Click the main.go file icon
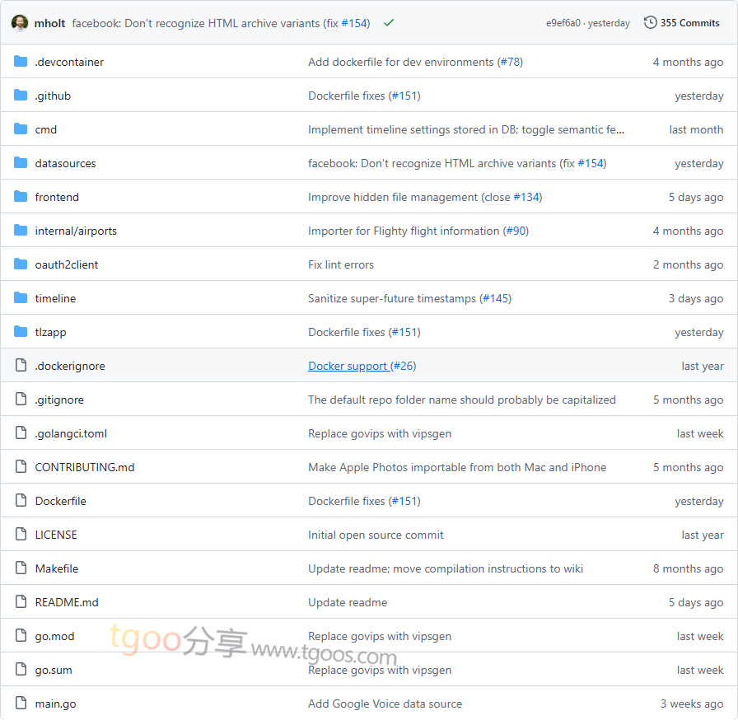The height and width of the screenshot is (720, 738). (x=21, y=704)
